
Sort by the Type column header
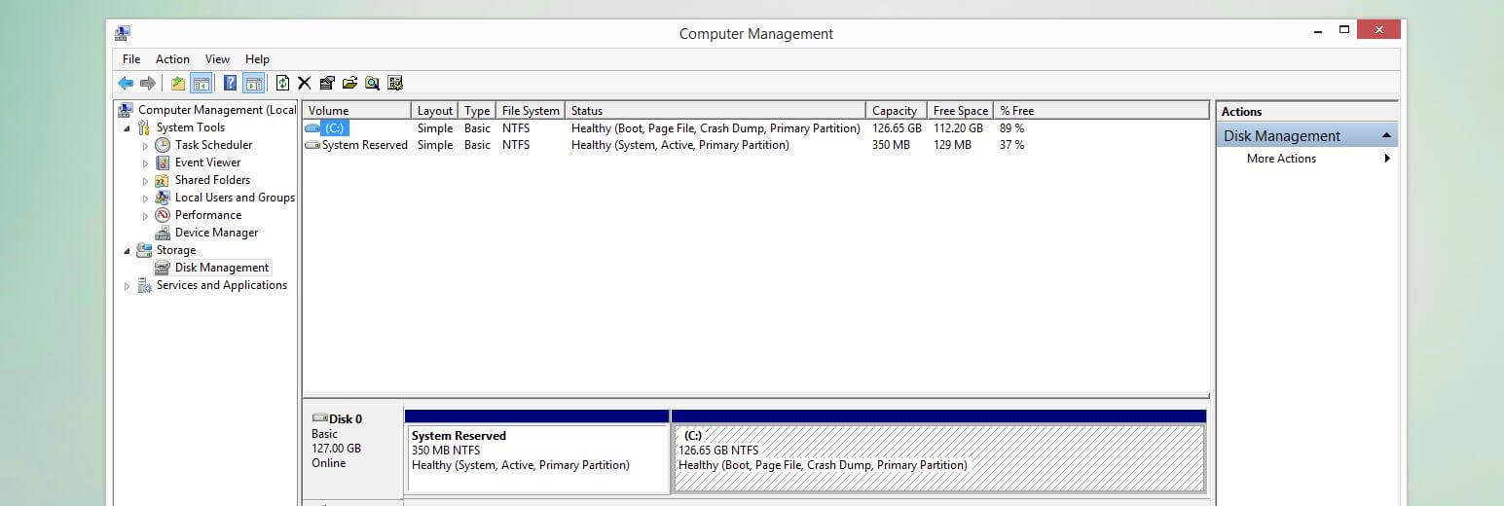tap(477, 111)
